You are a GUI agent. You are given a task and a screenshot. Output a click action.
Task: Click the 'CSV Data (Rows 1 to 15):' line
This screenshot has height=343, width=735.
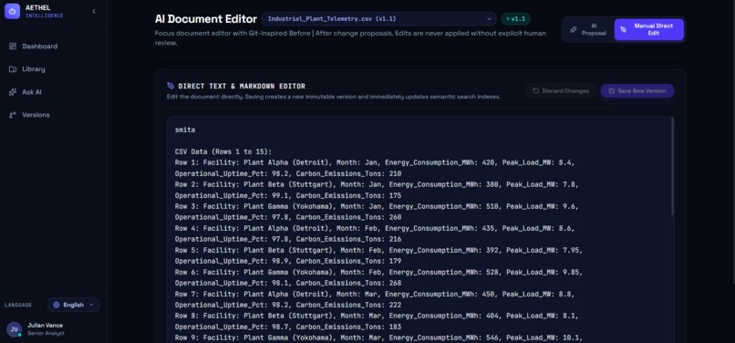(x=223, y=151)
